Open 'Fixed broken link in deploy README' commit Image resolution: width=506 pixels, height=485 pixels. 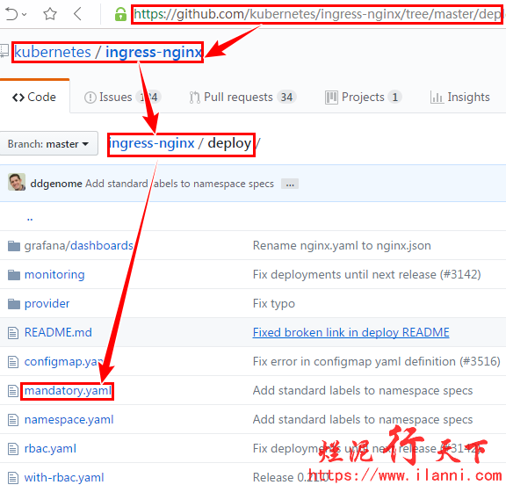pos(351,333)
